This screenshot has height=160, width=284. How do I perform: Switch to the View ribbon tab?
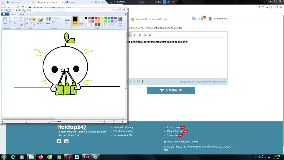tap(22, 14)
